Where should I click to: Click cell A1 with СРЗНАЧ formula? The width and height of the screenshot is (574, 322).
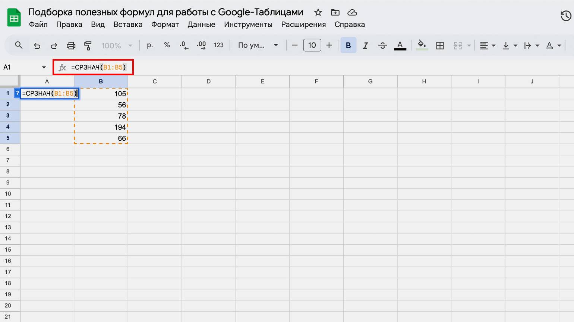(x=49, y=93)
